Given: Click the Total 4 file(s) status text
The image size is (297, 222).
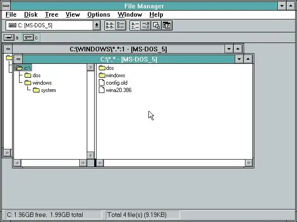Looking at the screenshot, I should pos(137,215).
